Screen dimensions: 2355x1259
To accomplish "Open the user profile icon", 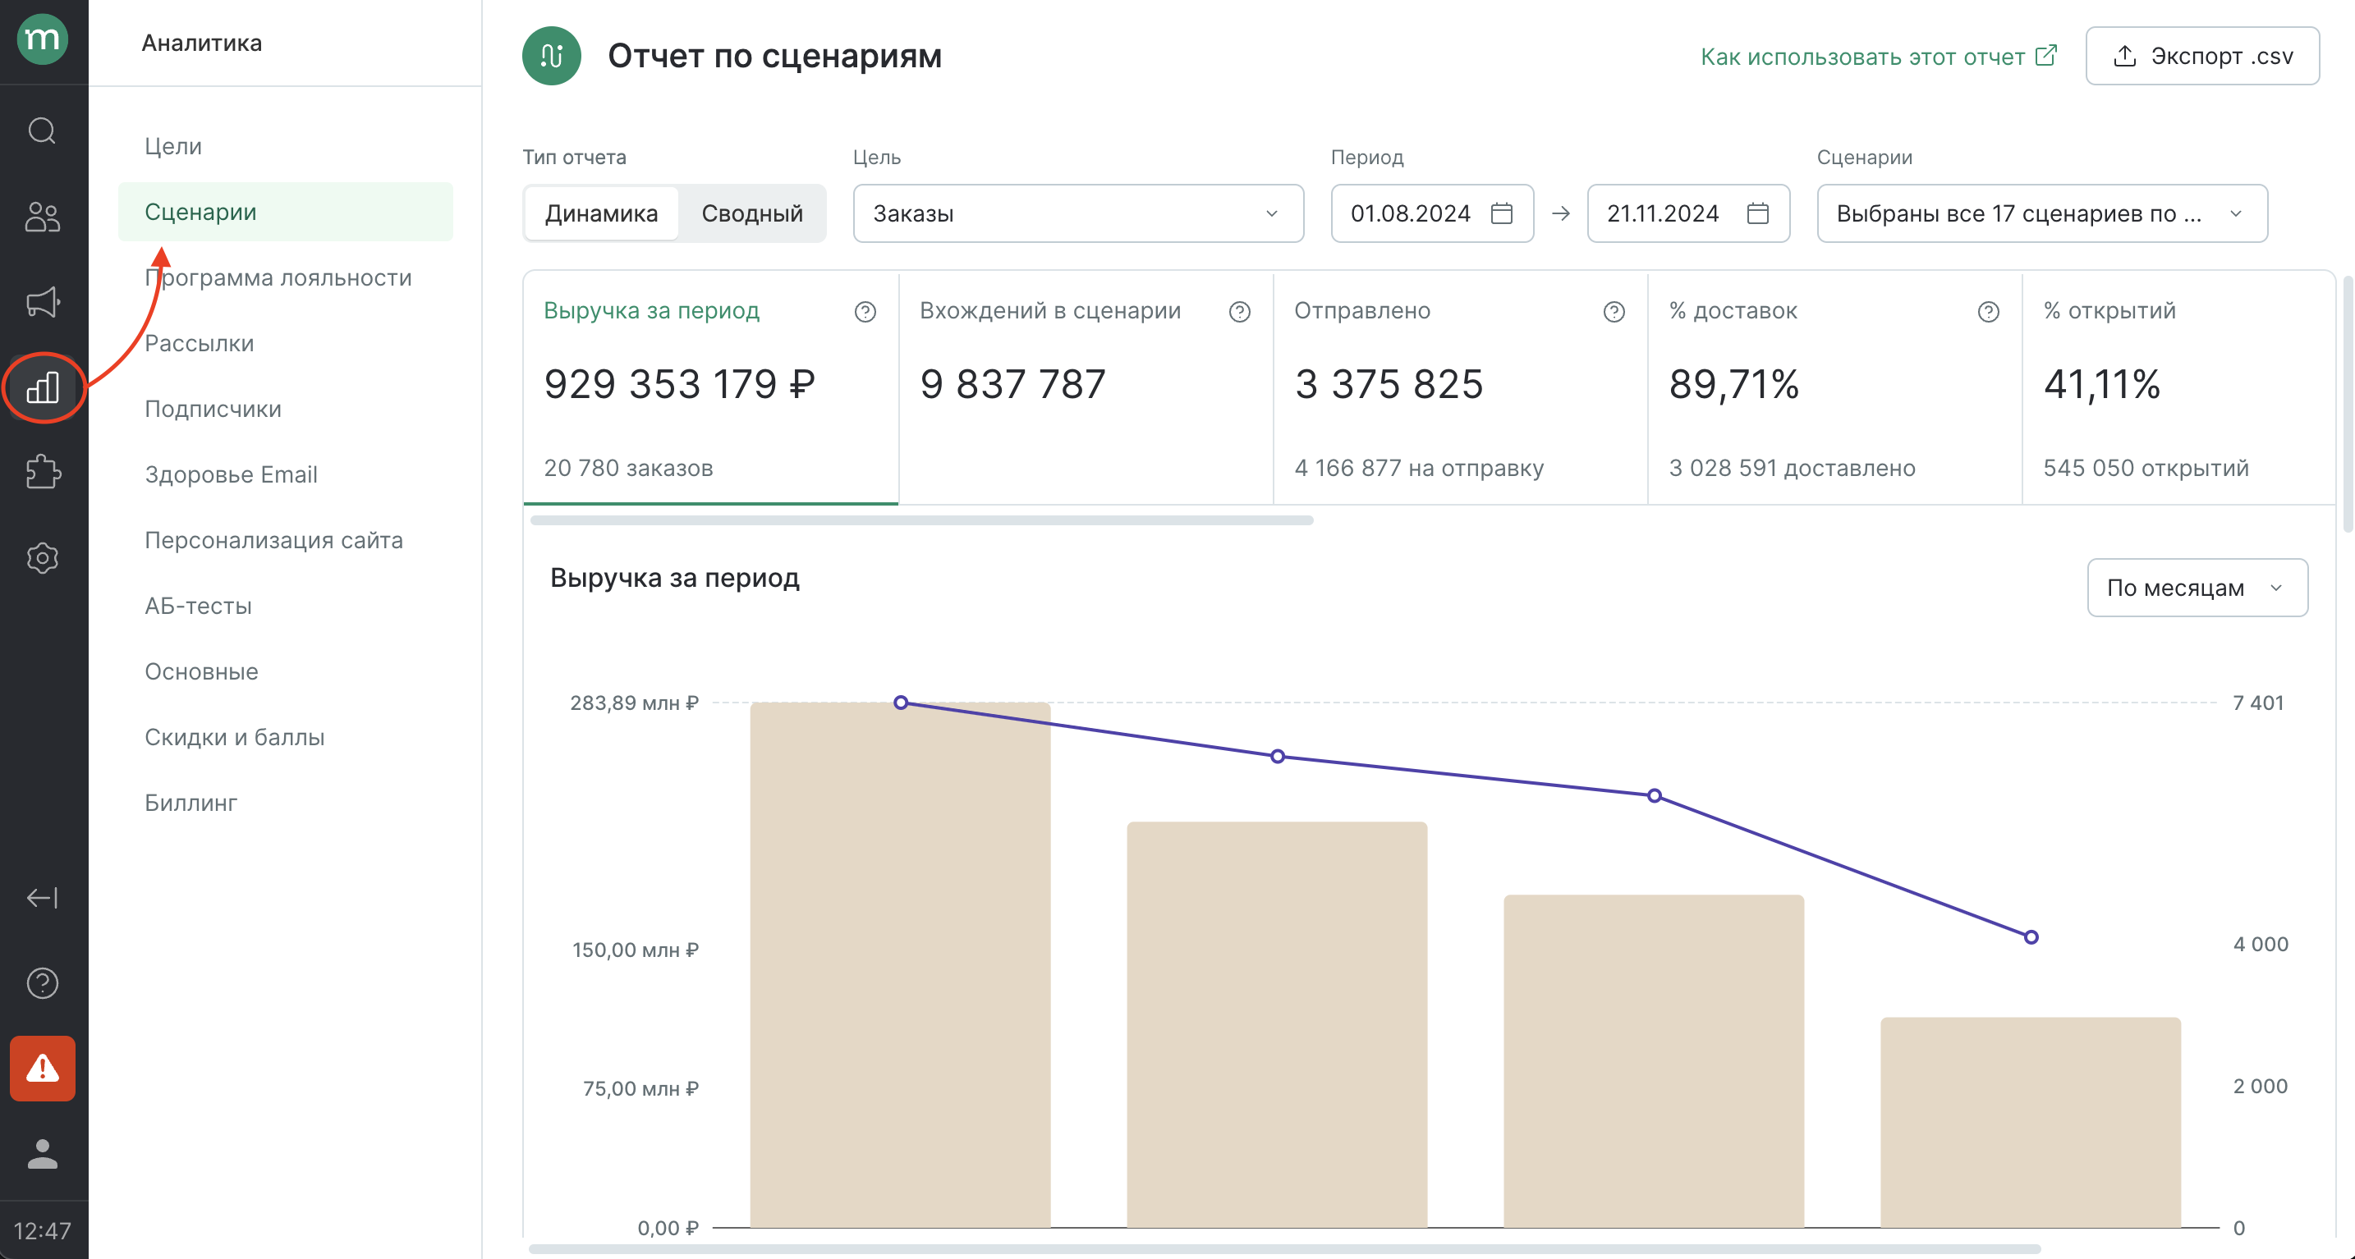I will coord(42,1154).
